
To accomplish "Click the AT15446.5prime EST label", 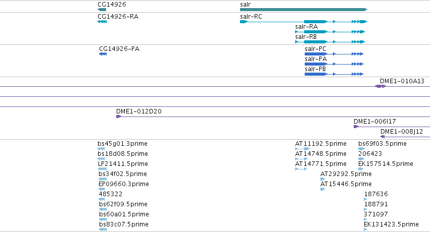I will (x=346, y=184).
